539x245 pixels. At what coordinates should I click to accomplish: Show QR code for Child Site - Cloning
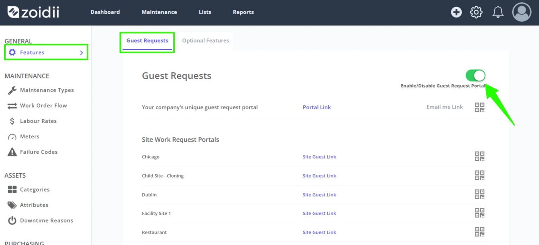480,175
